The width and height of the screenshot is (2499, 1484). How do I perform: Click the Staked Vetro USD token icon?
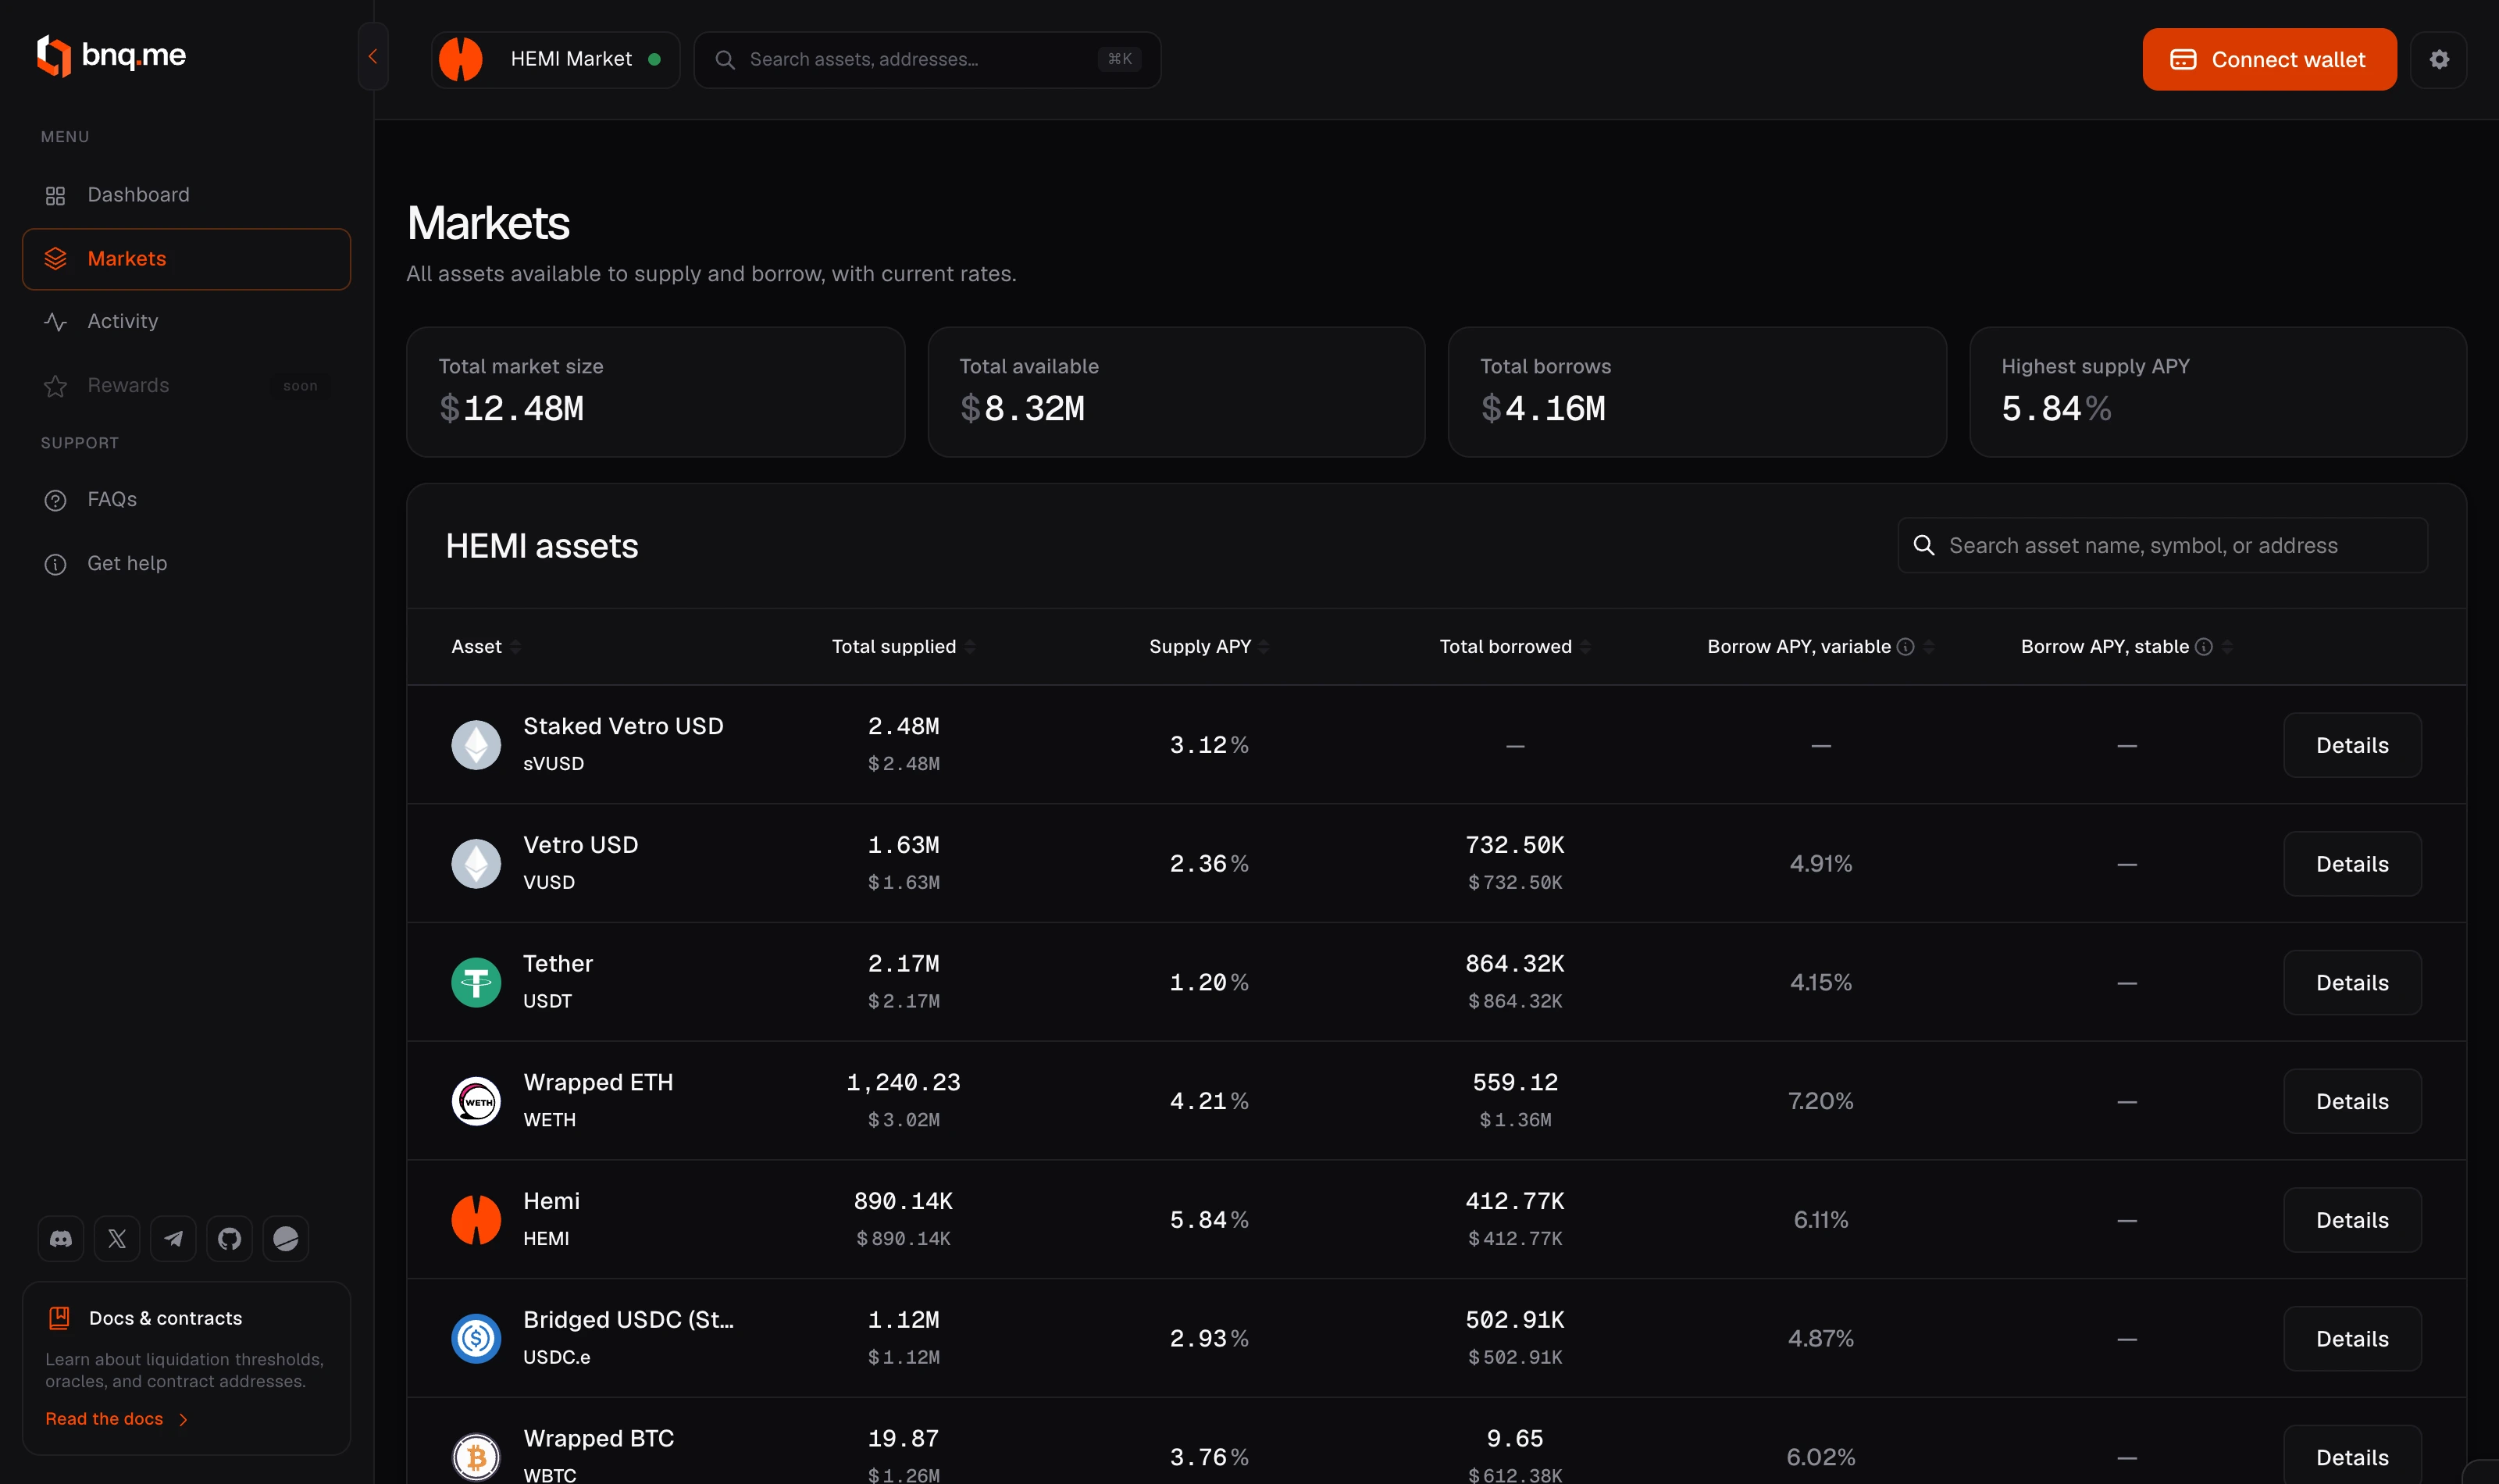476,745
